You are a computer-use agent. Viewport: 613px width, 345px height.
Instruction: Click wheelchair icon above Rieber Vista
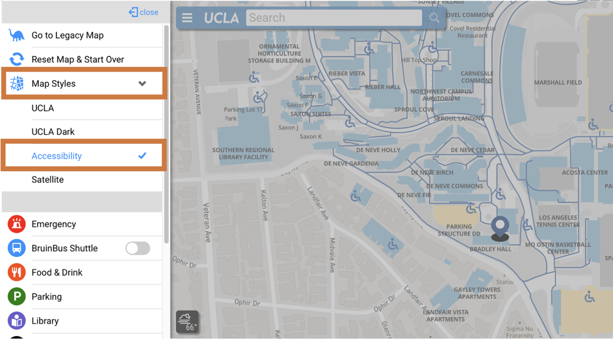coord(369,49)
